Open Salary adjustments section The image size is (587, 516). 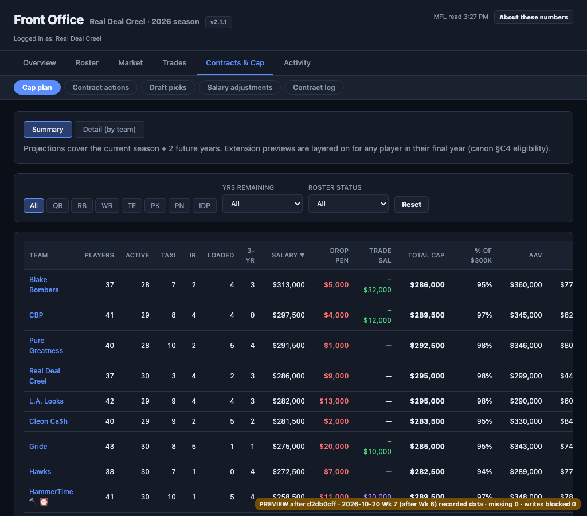point(240,88)
